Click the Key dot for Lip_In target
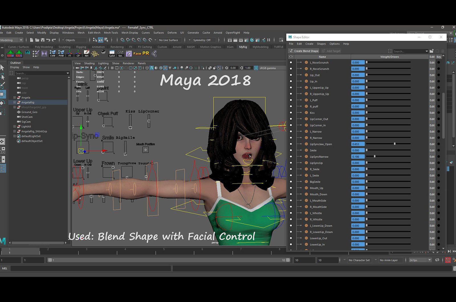The height and width of the screenshot is (302, 456). [x=439, y=81]
